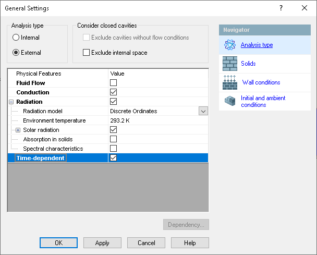The height and width of the screenshot is (255, 317).
Task: Click the Solids brick wall icon
Action: point(229,64)
